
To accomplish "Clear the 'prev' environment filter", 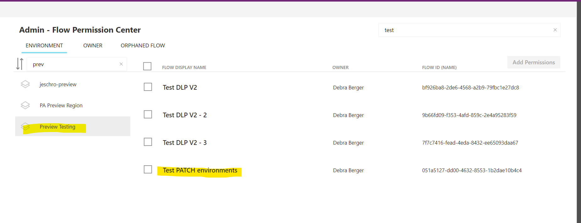I will (x=121, y=64).
